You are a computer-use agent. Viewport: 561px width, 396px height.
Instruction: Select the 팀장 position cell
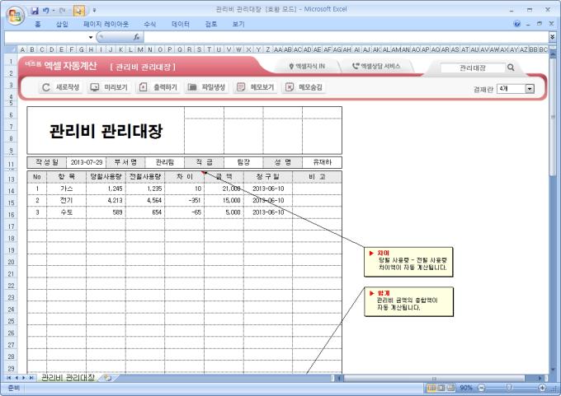tap(243, 162)
